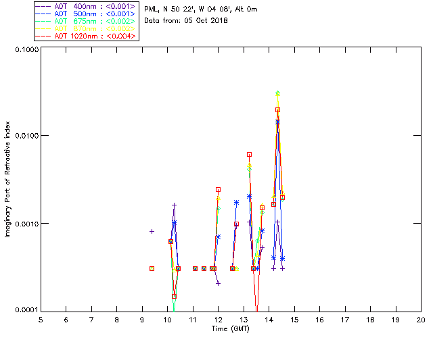Click the y-axis tick label "0.1000"
This screenshot has height=346, width=433.
[x=26, y=49]
